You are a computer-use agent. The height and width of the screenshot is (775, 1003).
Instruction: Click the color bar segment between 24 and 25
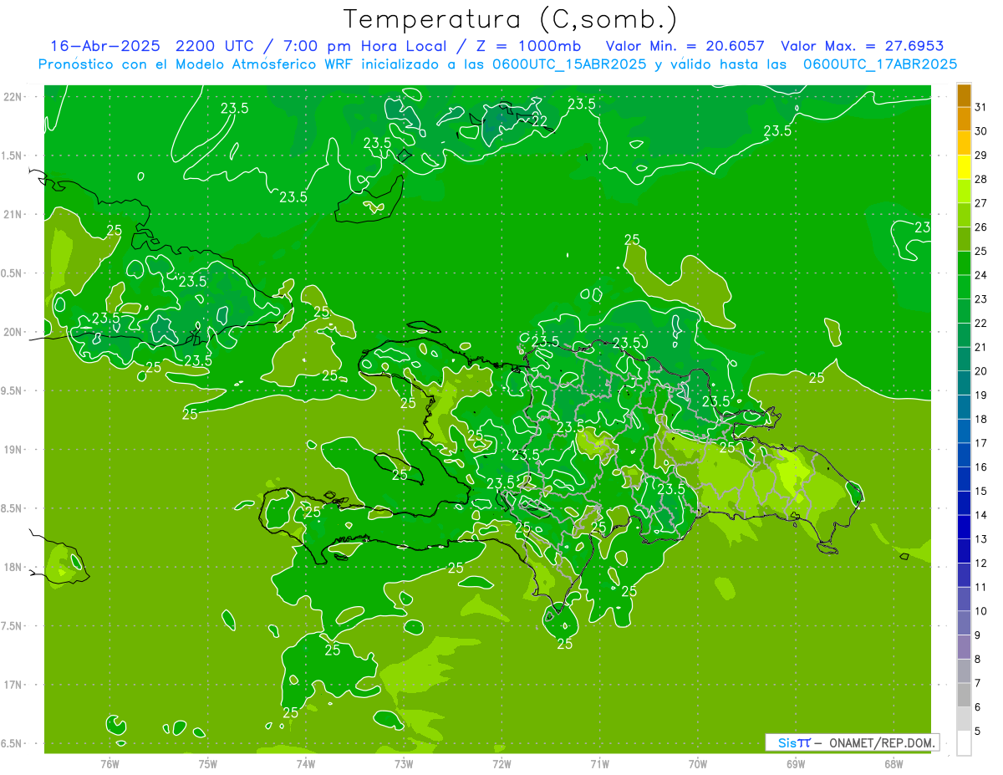[964, 263]
